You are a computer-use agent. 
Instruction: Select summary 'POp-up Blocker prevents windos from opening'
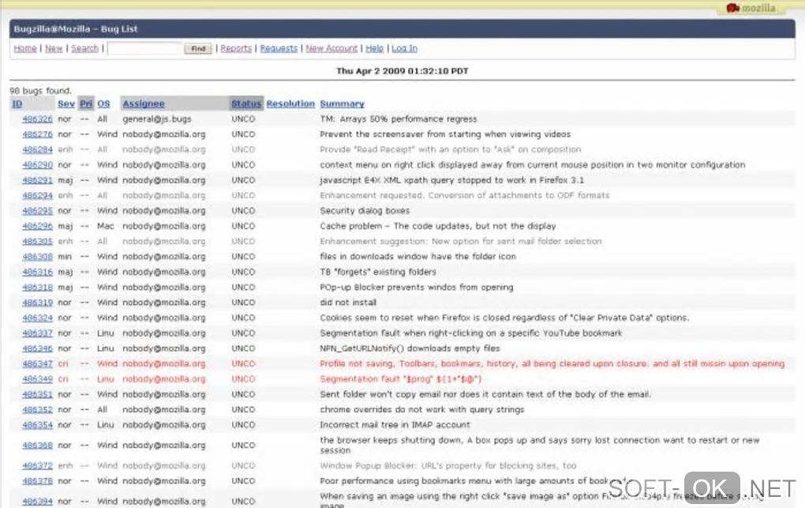tap(417, 288)
